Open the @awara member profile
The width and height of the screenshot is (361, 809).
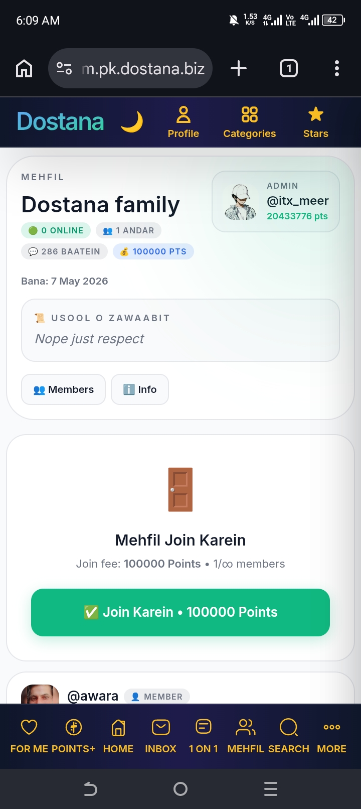point(93,696)
